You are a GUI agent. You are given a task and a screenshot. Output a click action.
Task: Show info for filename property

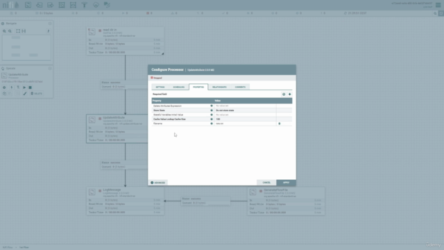coord(212,124)
